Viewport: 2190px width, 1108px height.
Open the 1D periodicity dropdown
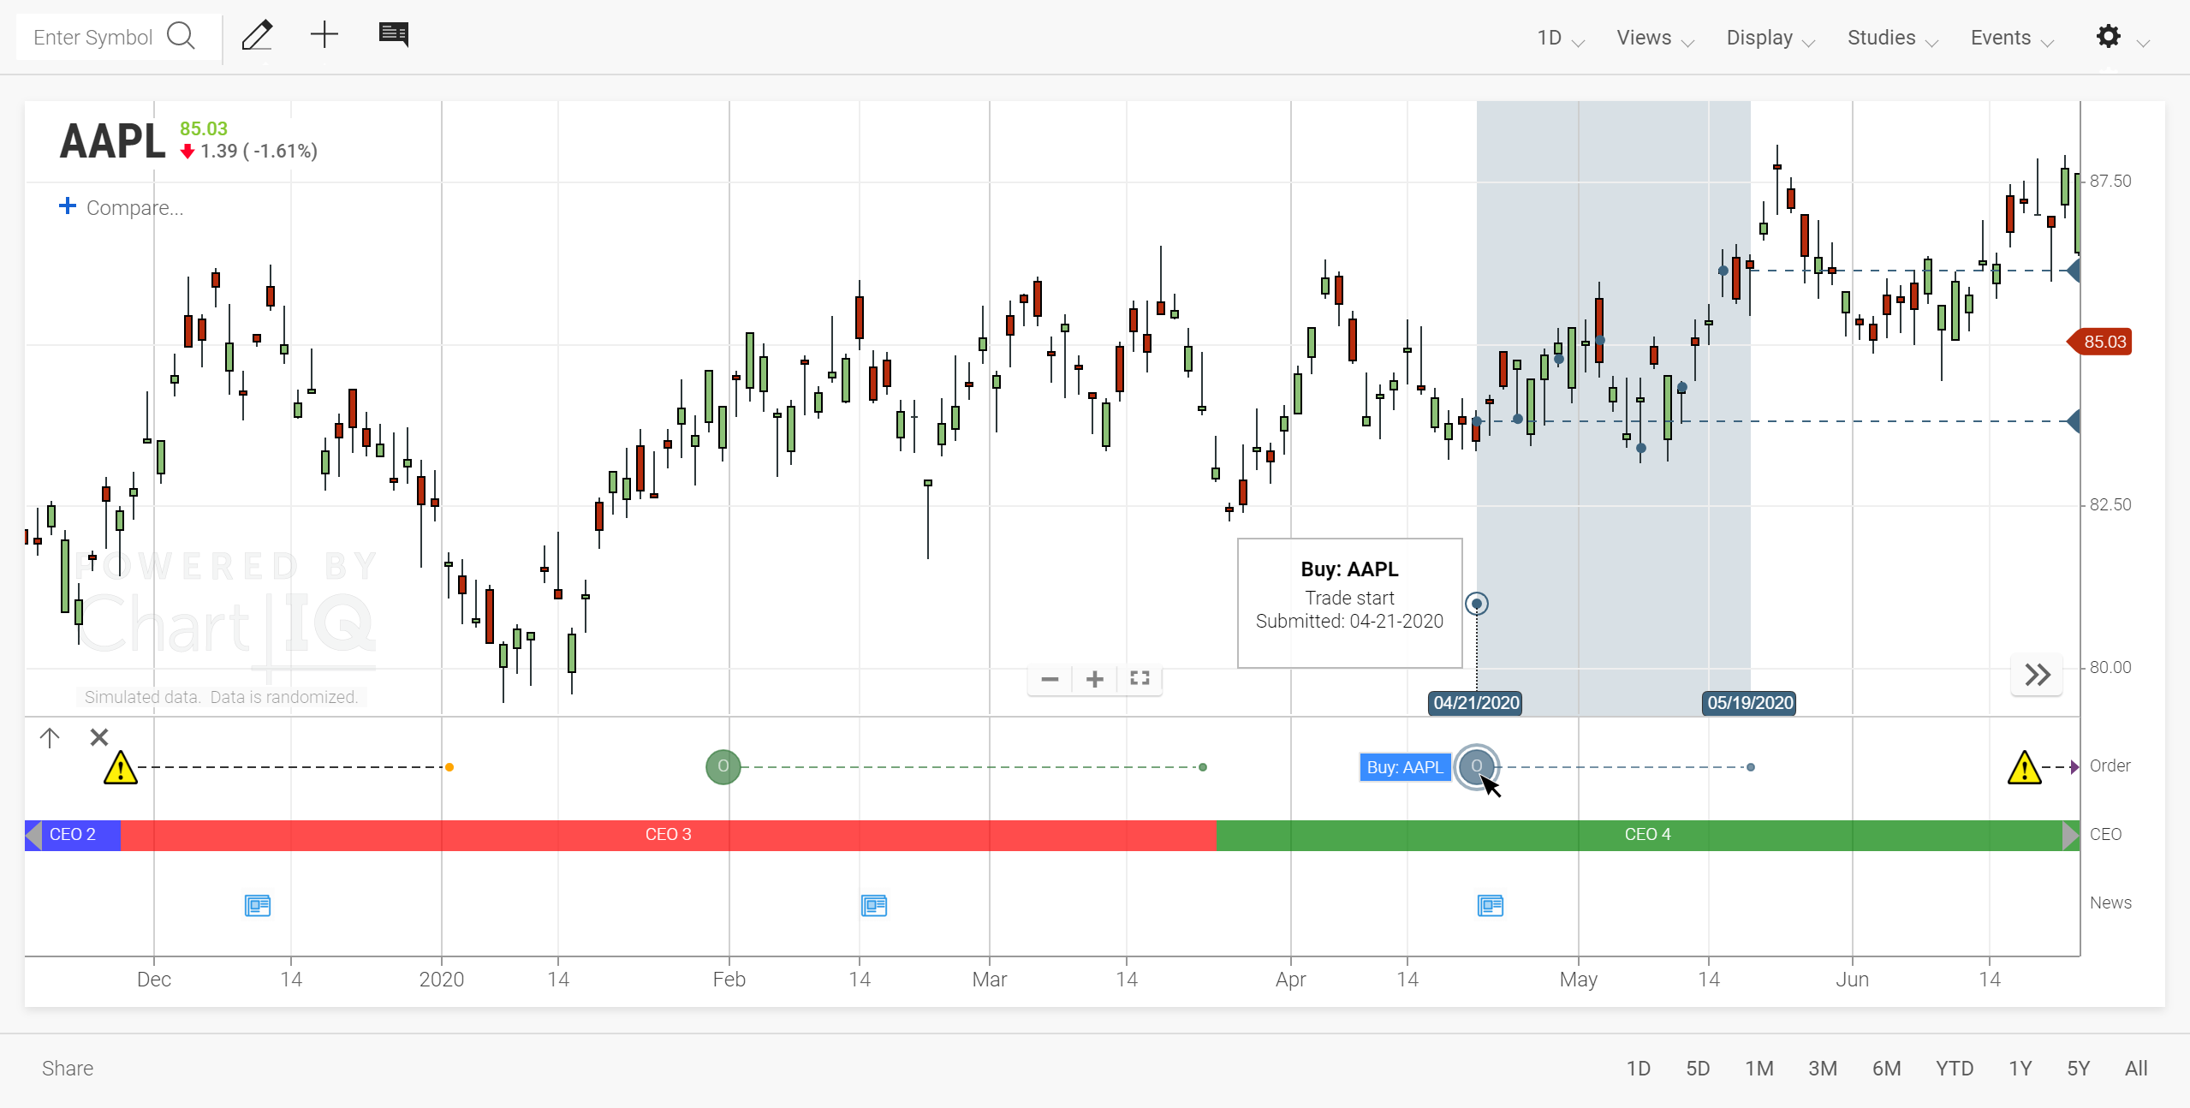[1560, 38]
